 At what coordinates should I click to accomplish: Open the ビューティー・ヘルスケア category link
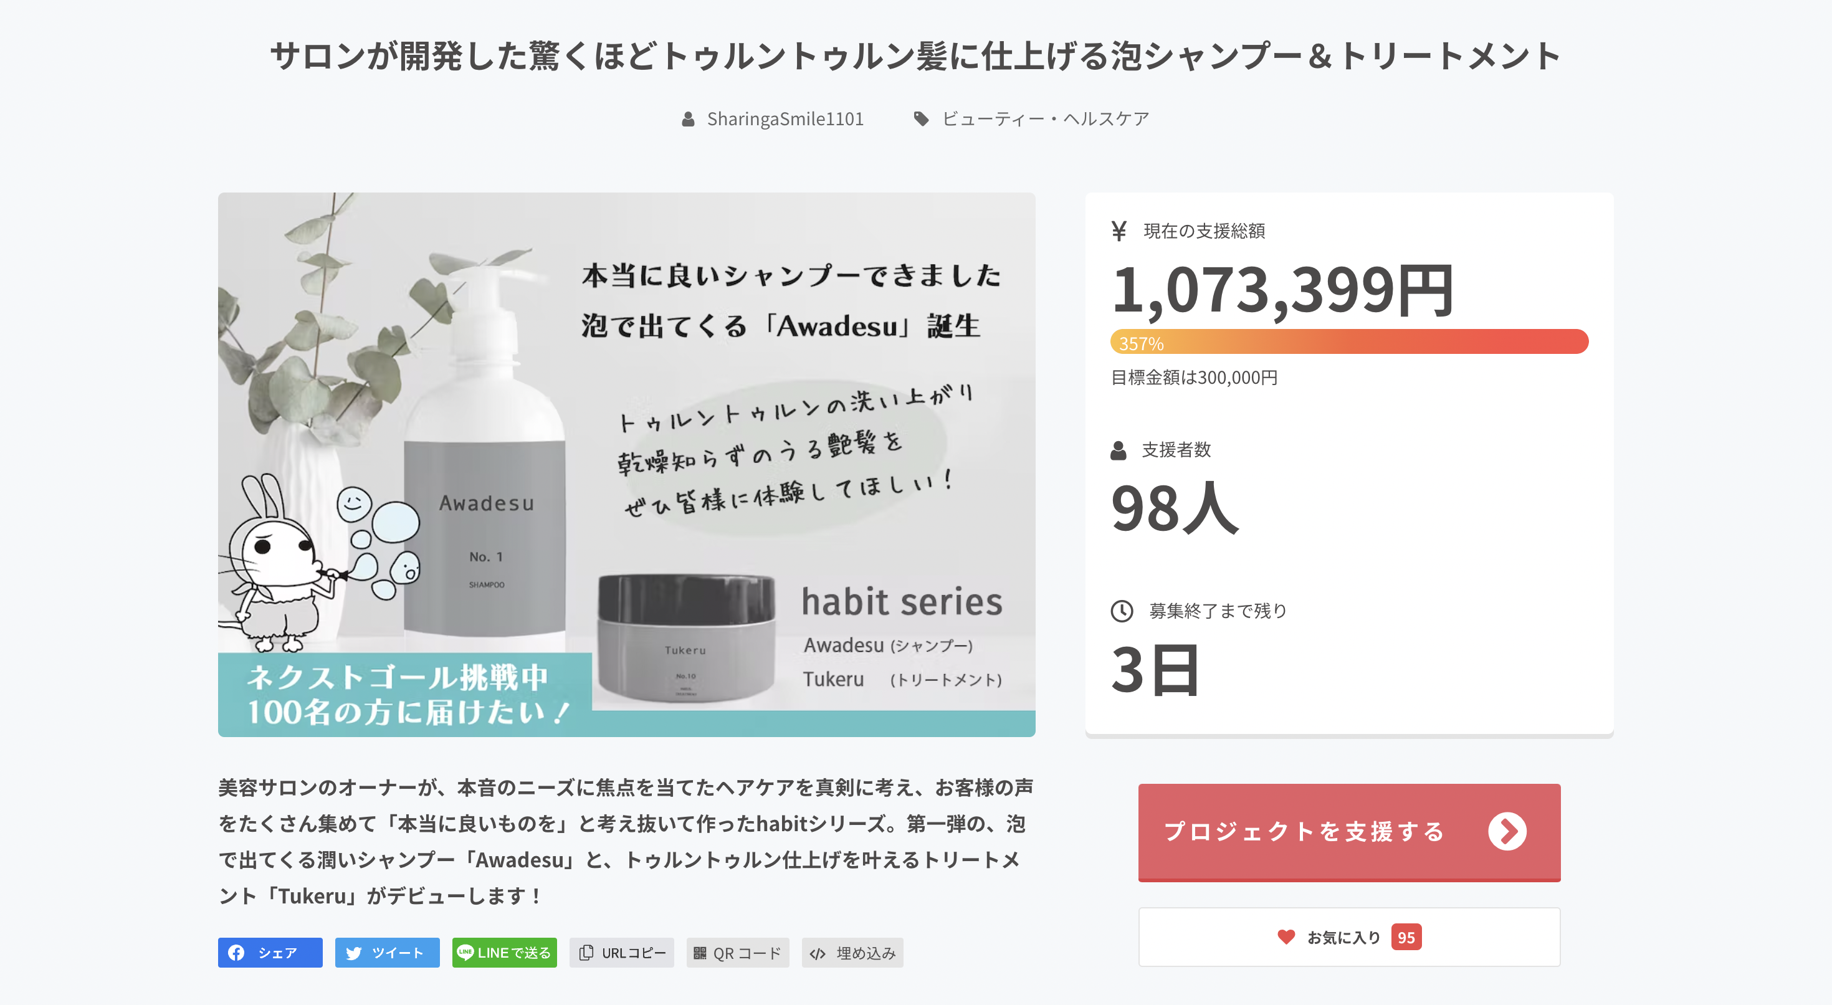pyautogui.click(x=1045, y=119)
